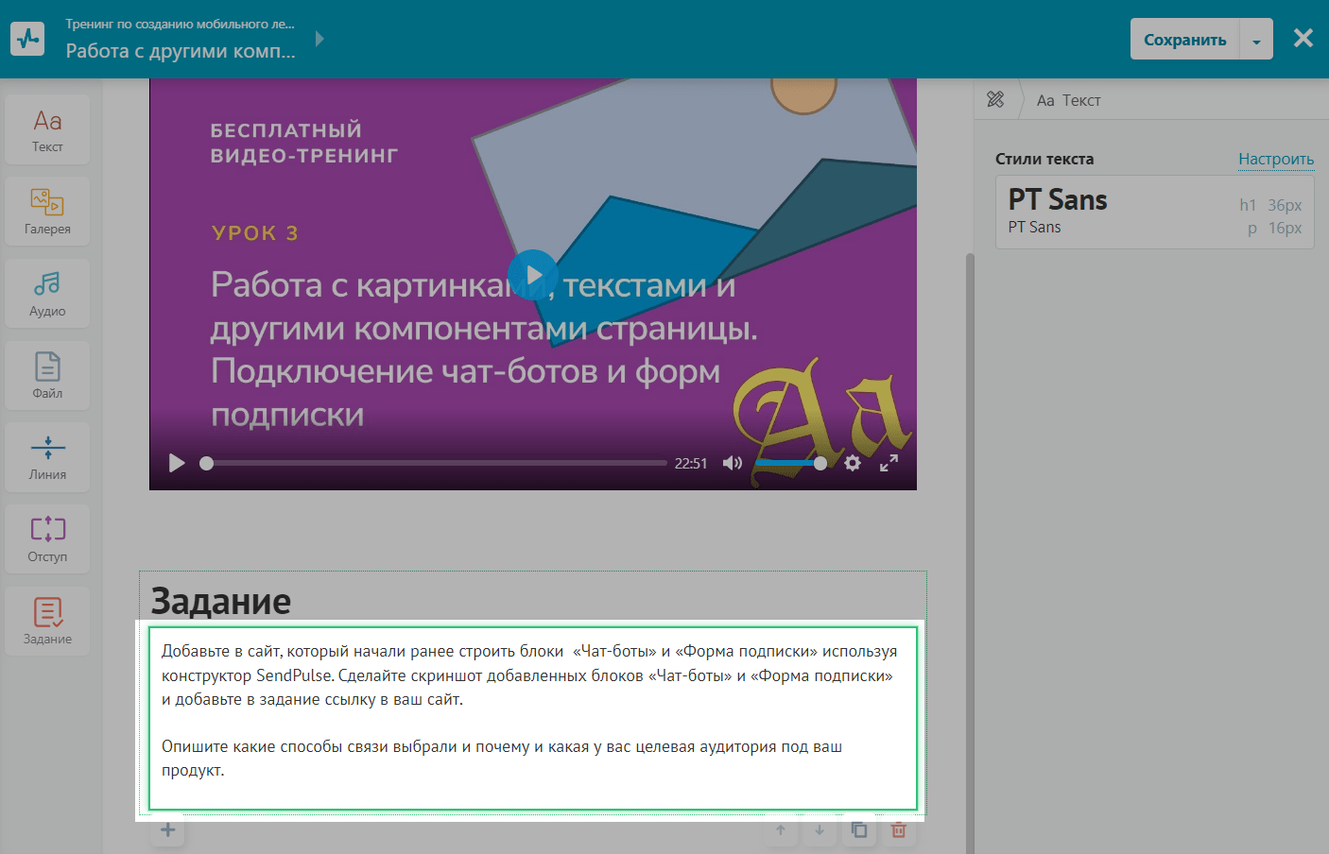1329x854 pixels.
Task: Mute the video volume speaker
Action: click(733, 463)
